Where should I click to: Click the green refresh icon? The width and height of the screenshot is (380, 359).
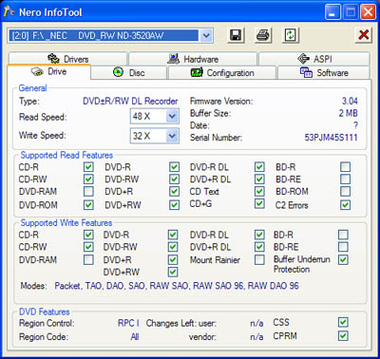tap(290, 35)
